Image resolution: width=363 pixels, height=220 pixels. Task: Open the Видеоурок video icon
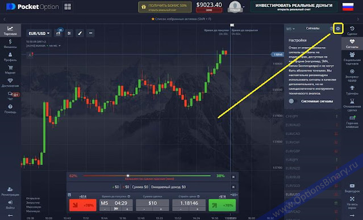[x=352, y=188]
